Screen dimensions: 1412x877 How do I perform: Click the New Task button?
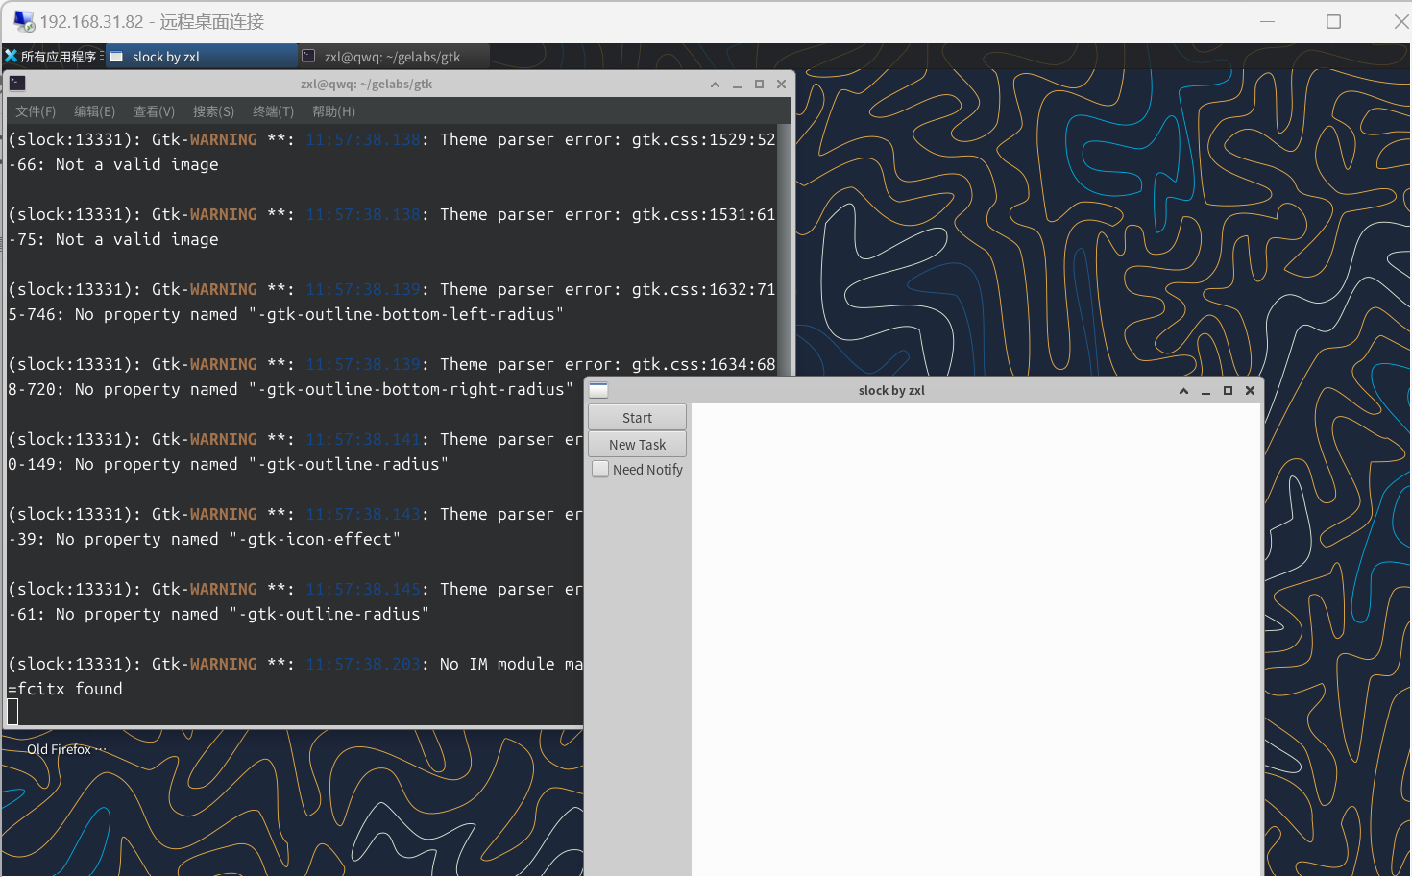pos(637,444)
